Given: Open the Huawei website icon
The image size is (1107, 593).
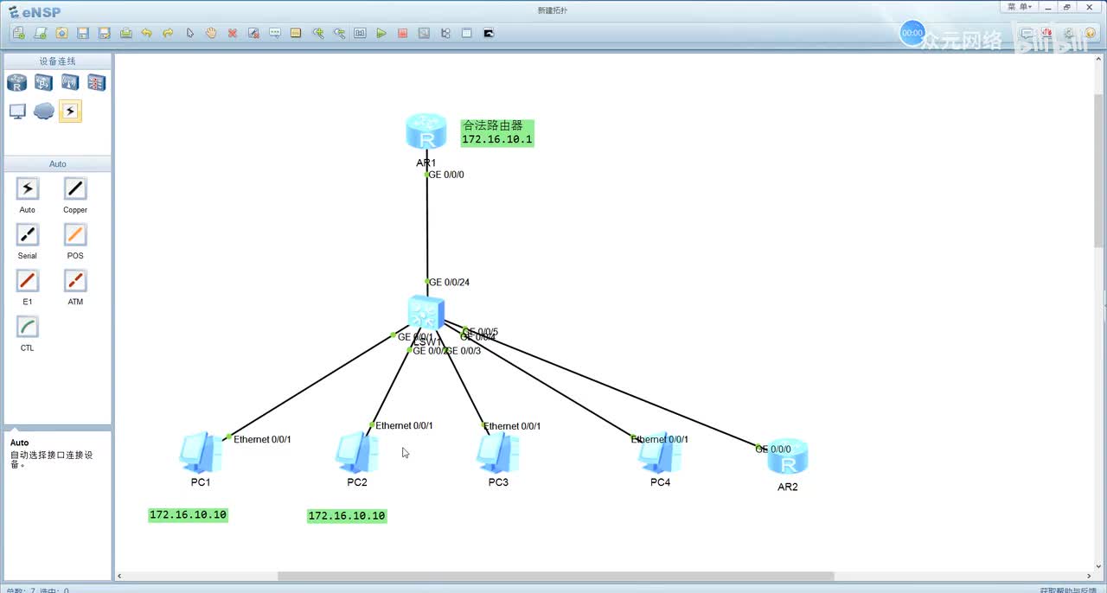Looking at the screenshot, I should (x=1046, y=33).
